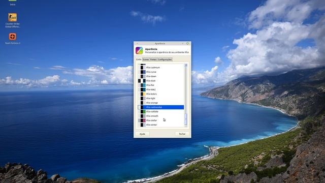
Task: Open the Configurações tab
Action: pos(165,59)
